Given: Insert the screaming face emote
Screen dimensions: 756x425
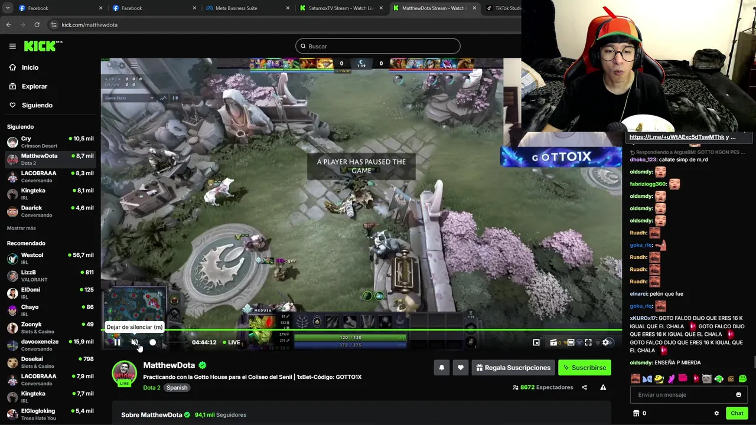Looking at the screenshot, I should click(636, 379).
